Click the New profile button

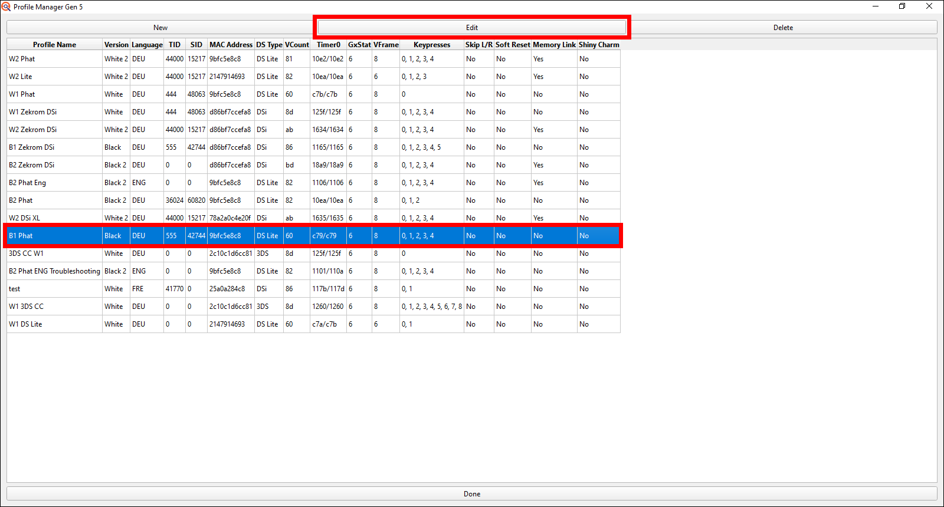pyautogui.click(x=160, y=28)
